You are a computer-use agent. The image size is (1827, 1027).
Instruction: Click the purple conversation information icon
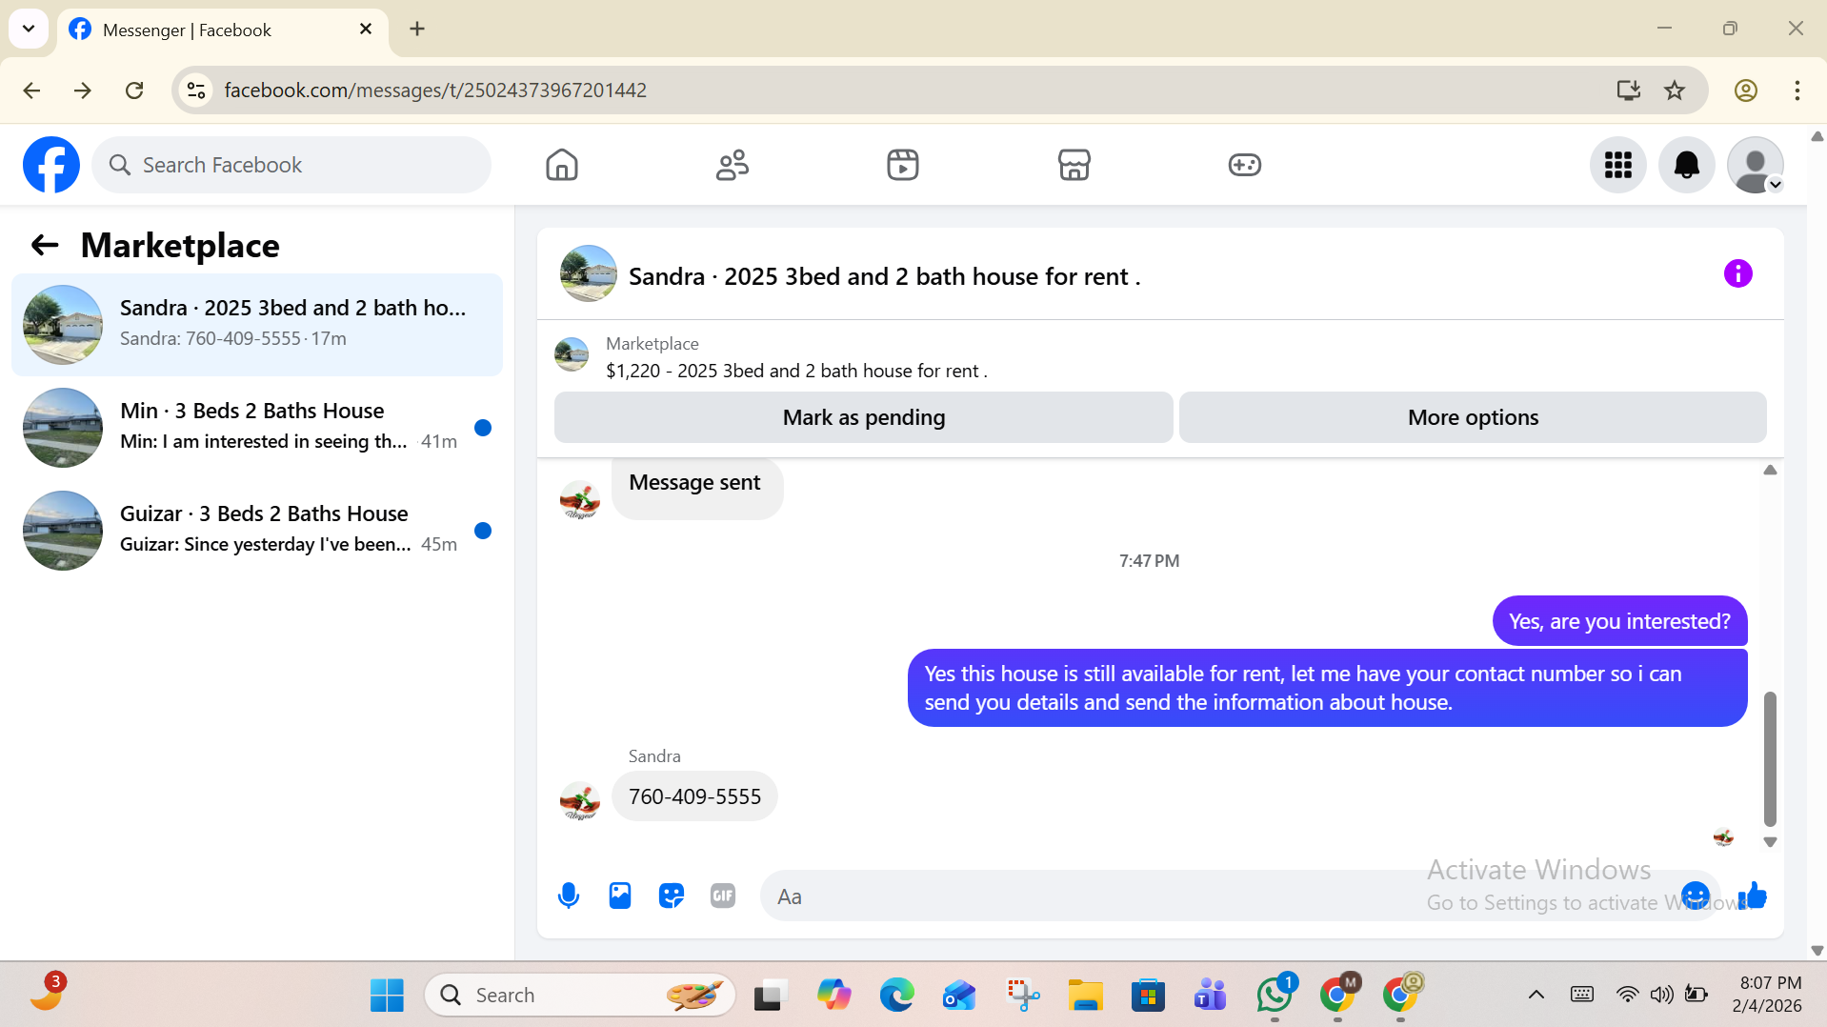[1738, 274]
